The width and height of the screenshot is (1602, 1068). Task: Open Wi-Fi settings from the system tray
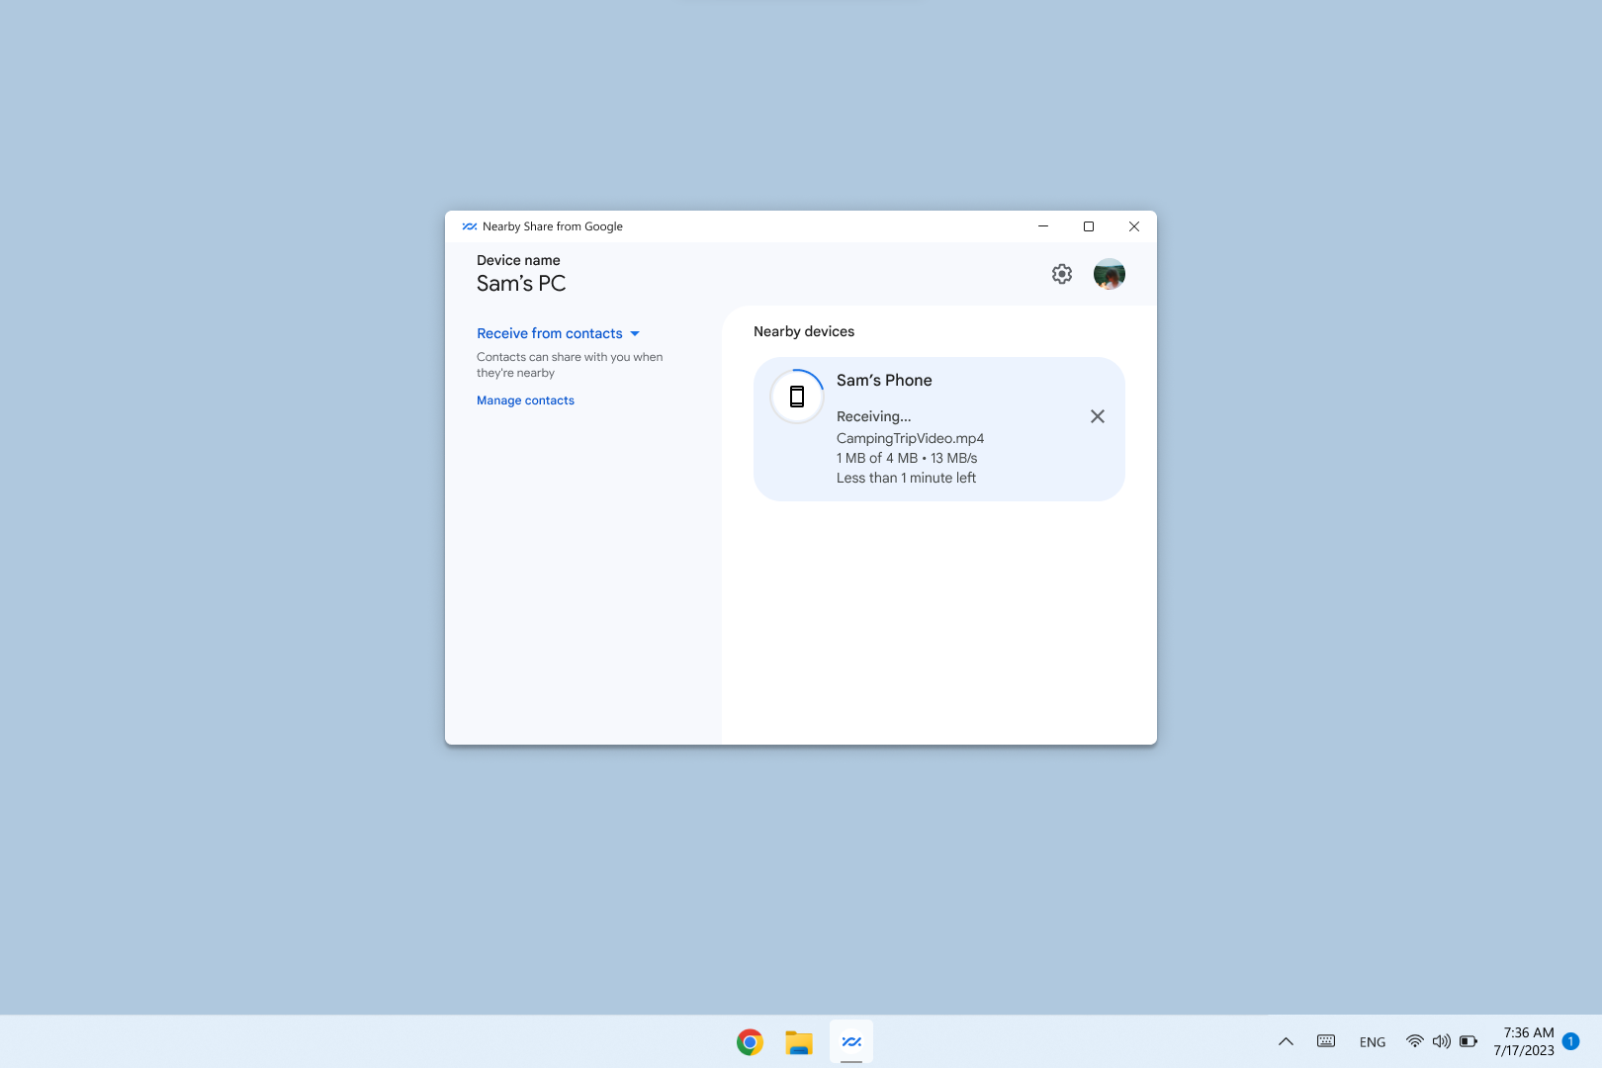[x=1413, y=1040]
